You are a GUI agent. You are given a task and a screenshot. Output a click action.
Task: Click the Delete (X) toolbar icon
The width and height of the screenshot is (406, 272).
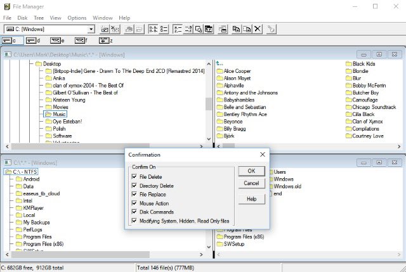click(x=258, y=29)
